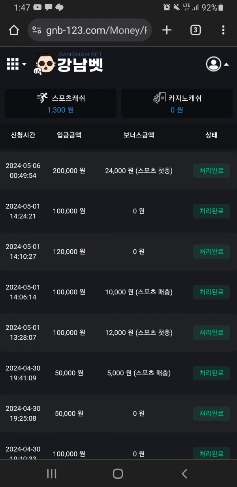Open the user profile icon
Image resolution: width=237 pixels, height=487 pixels.
pos(213,64)
